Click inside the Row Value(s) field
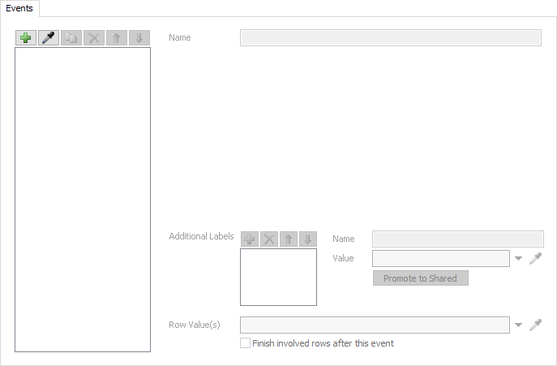 pyautogui.click(x=375, y=325)
